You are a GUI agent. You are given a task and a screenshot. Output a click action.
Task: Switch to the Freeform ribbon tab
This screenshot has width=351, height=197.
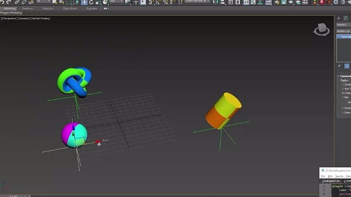tap(27, 8)
